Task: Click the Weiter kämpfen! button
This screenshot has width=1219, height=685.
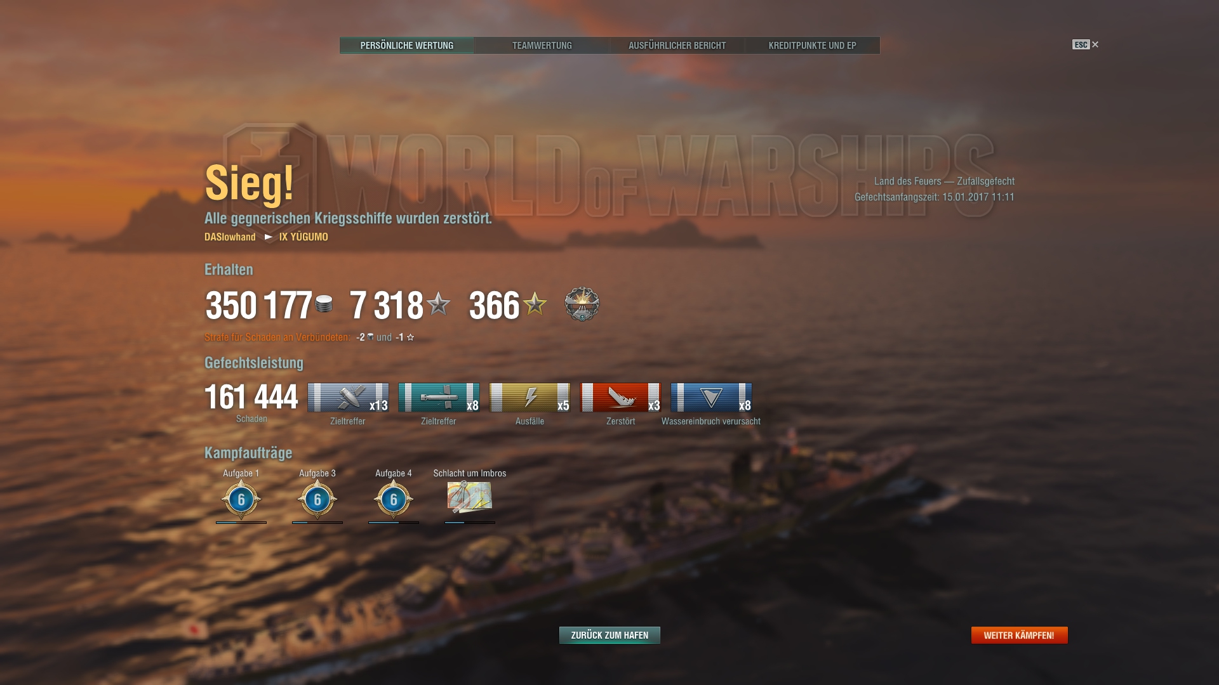Action: pos(1020,635)
